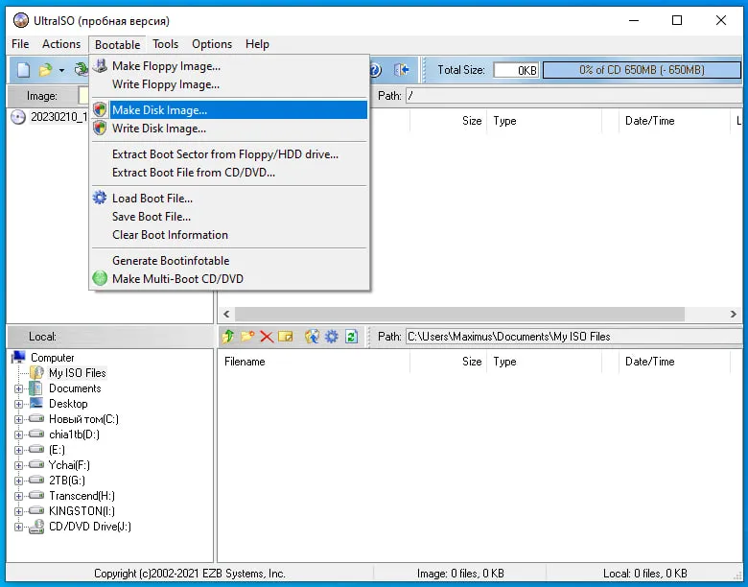The height and width of the screenshot is (587, 748).
Task: Select the highlighted Make Disk Image entry
Action: click(x=229, y=110)
